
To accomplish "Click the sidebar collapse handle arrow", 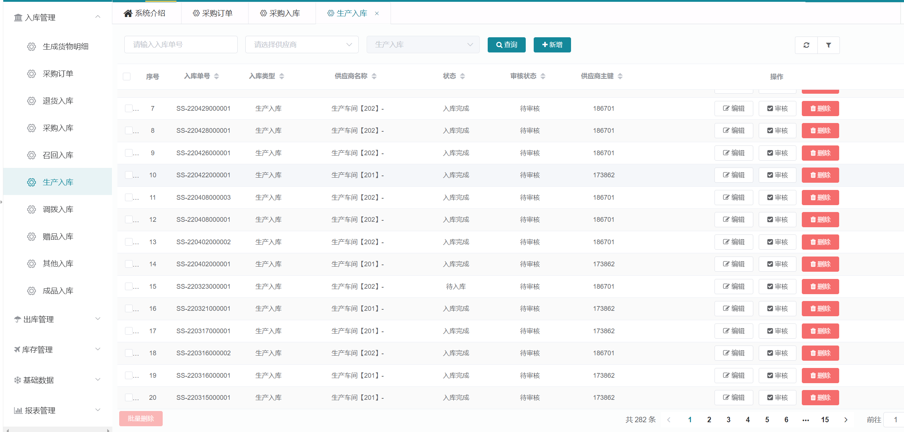I will [1, 202].
